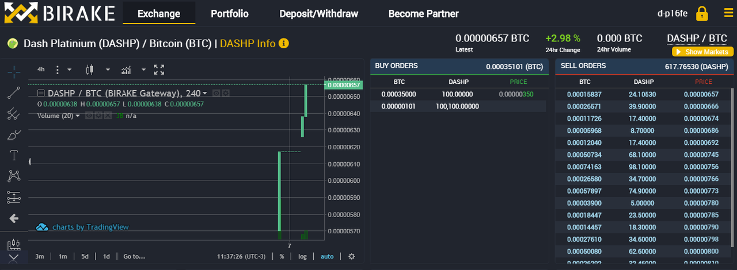Open the 4h interval selector
Viewport: 737px width, 270px height.
(x=41, y=70)
